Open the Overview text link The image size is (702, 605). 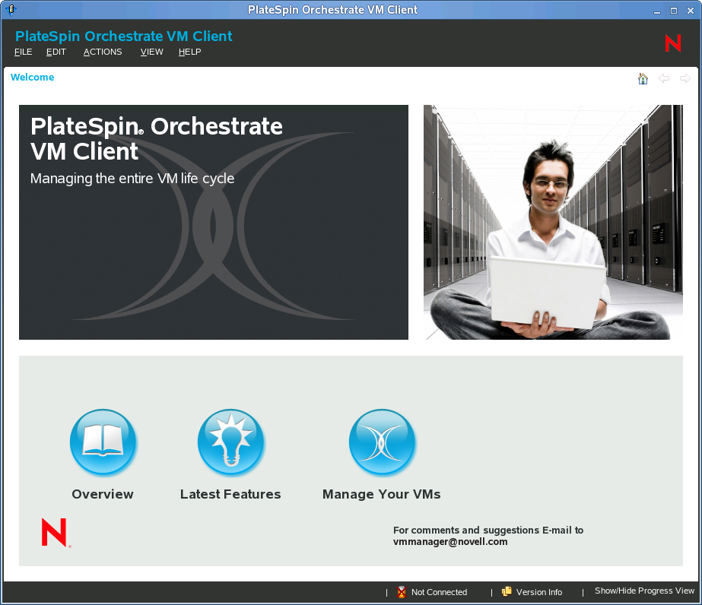103,494
